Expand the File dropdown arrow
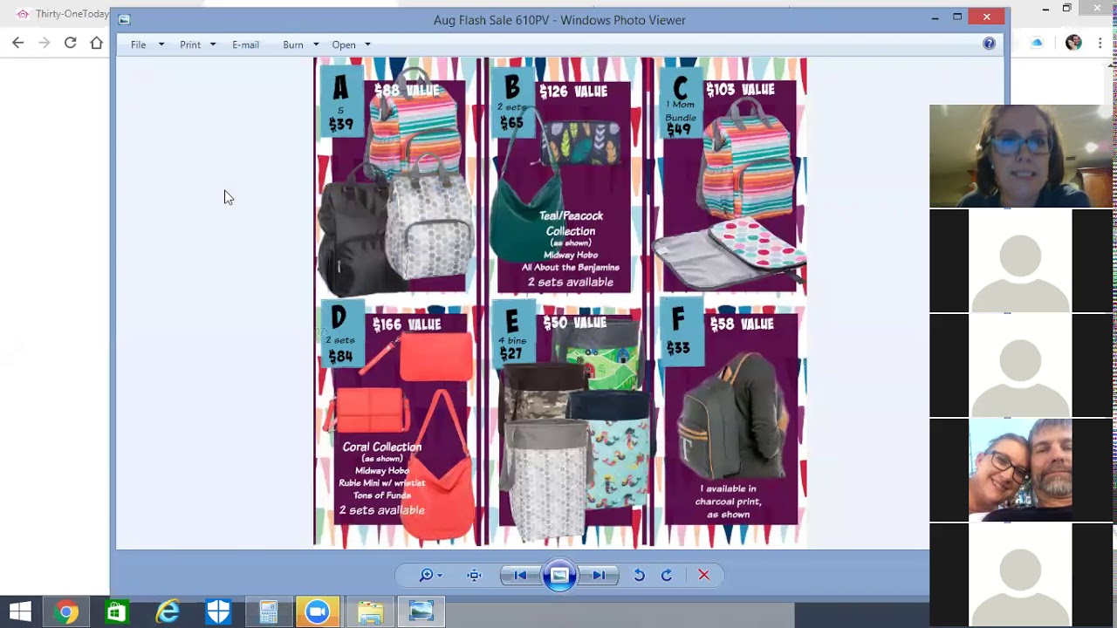The image size is (1117, 628). point(161,44)
